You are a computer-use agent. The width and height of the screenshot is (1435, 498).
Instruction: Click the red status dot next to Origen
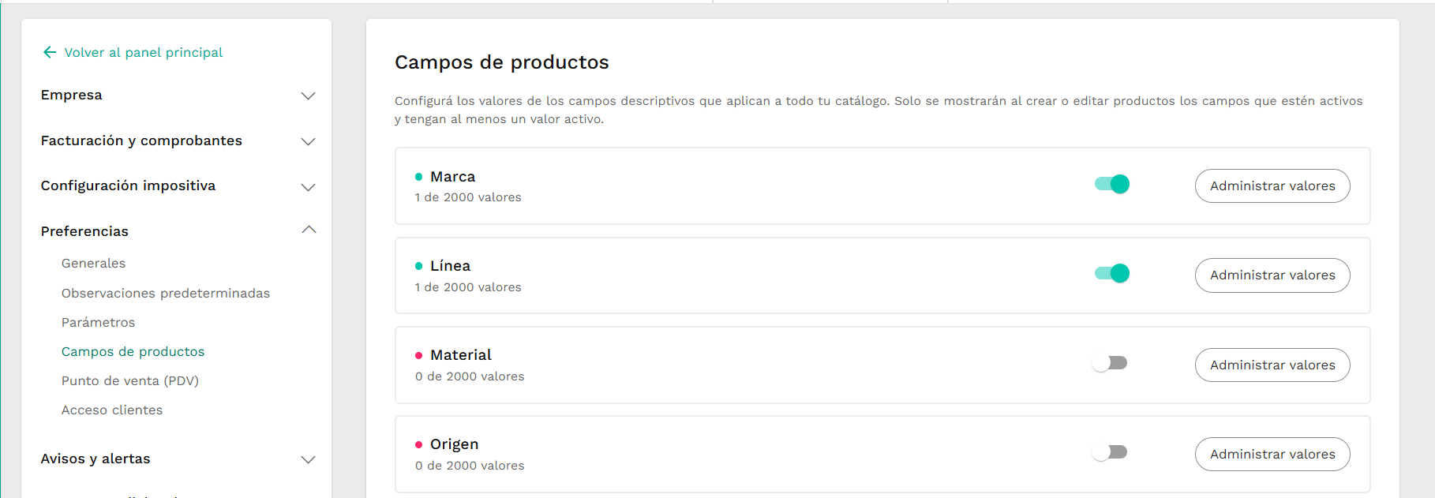pos(418,444)
